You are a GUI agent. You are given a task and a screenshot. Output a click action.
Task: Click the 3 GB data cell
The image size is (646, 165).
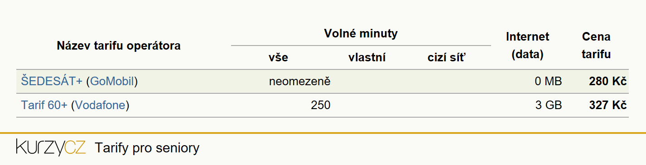click(x=549, y=105)
